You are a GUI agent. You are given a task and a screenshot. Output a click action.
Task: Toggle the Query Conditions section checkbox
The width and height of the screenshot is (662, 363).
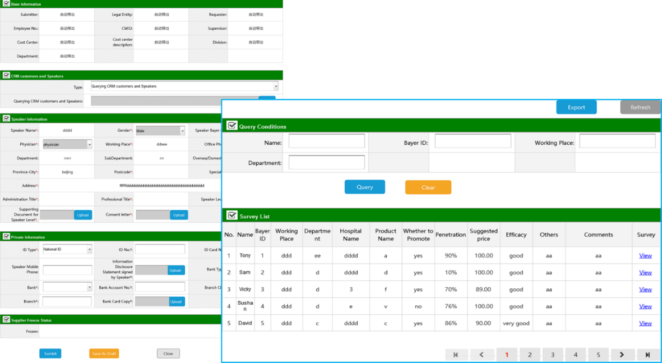[x=232, y=126]
